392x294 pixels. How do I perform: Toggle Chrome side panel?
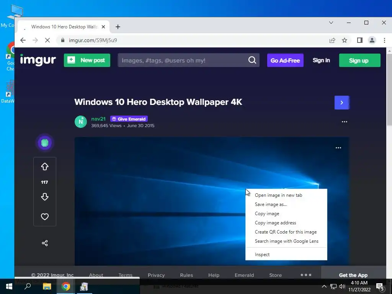[x=360, y=40]
